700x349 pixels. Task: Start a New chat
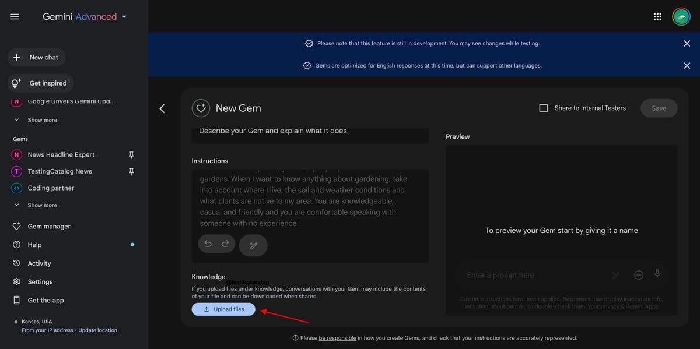tap(36, 57)
